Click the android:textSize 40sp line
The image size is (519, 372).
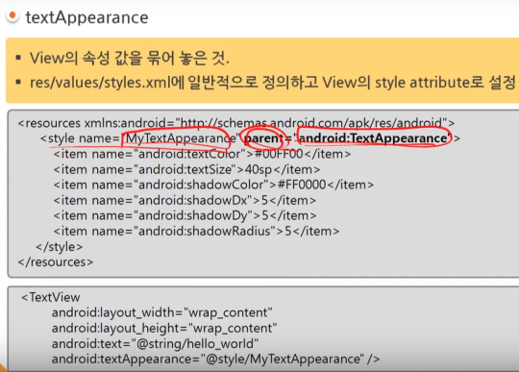tap(187, 170)
